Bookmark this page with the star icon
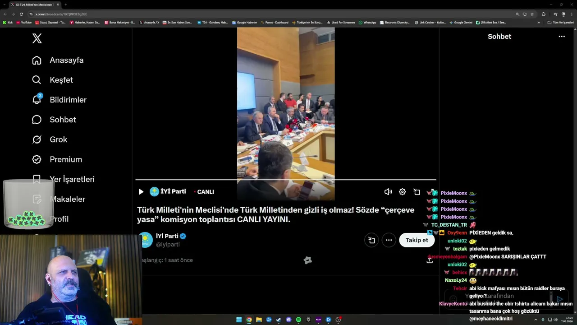 532,14
